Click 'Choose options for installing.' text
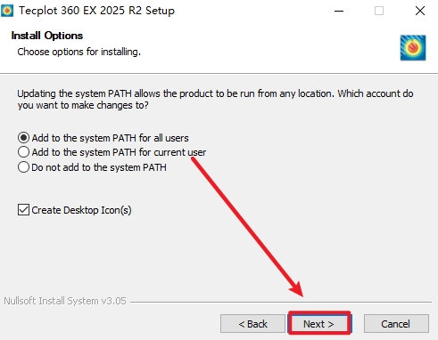 point(79,52)
